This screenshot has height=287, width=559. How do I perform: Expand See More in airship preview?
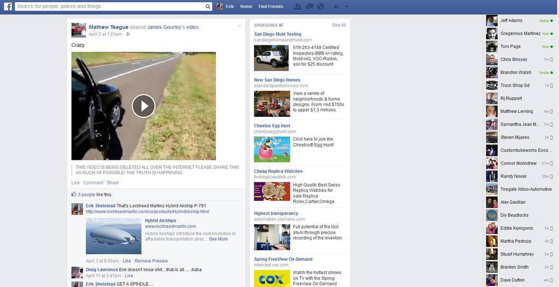[x=218, y=239]
